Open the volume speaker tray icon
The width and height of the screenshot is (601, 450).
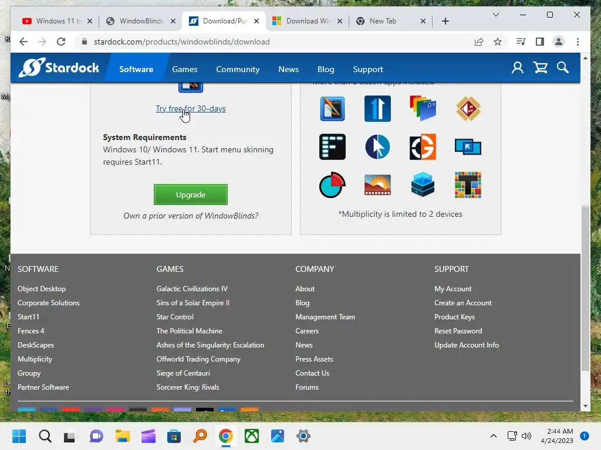click(526, 436)
